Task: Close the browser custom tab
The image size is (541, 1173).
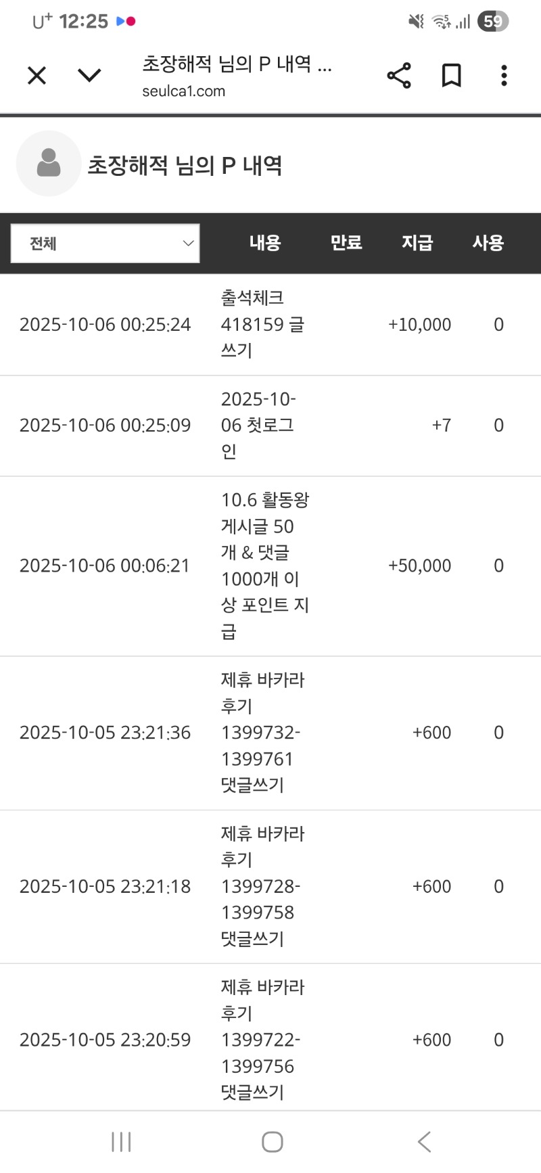Action: [37, 75]
